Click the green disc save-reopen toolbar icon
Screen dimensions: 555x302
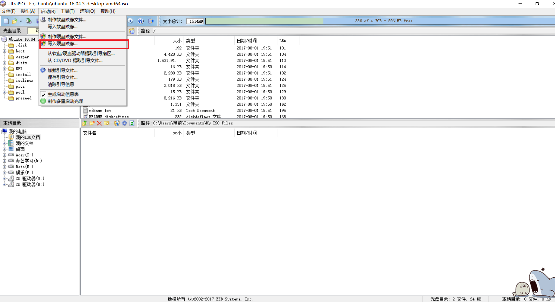tap(29, 21)
